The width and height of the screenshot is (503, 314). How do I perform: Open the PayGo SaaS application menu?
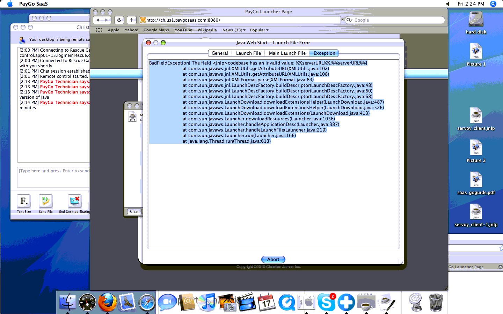click(x=34, y=4)
